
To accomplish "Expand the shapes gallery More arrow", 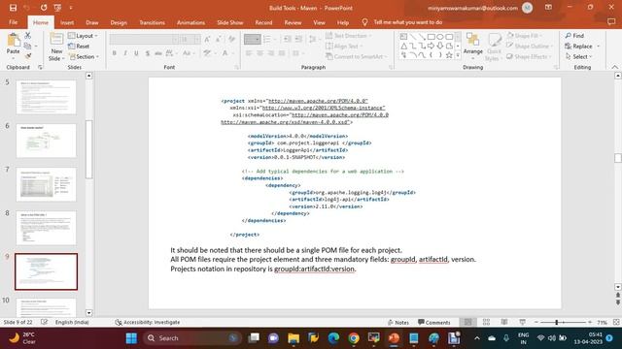I will click(x=458, y=55).
